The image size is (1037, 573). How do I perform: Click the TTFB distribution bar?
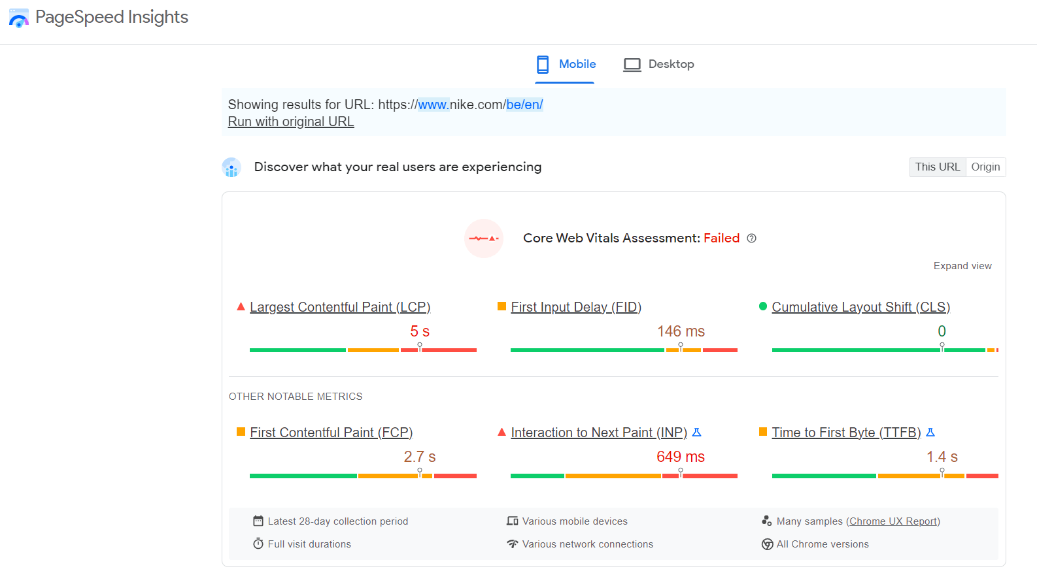(x=885, y=476)
